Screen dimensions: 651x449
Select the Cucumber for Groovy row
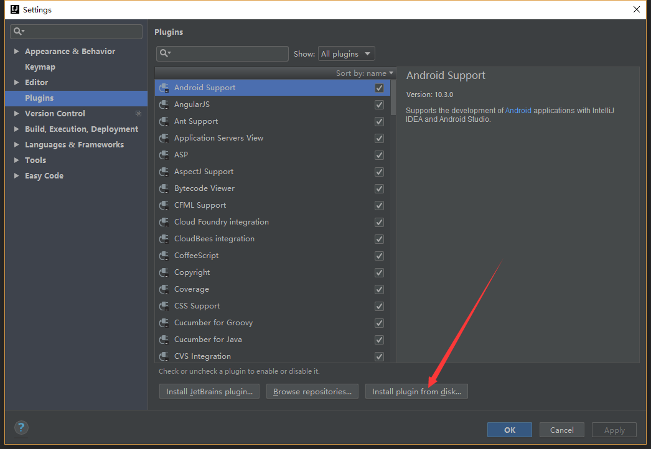(273, 323)
